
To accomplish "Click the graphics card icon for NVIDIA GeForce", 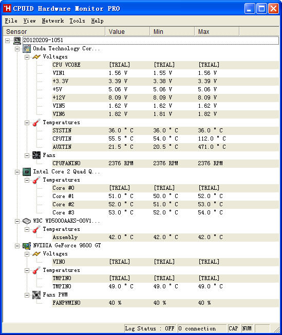I will [x=27, y=246].
